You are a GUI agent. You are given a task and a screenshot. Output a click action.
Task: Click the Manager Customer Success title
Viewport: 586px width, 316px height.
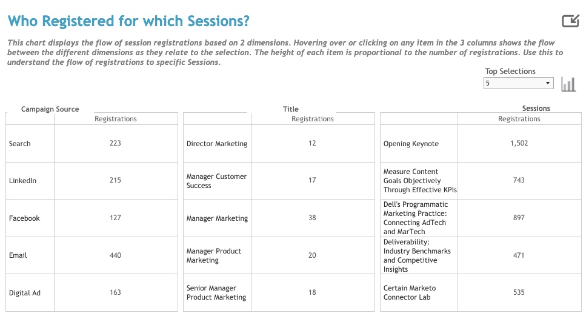[x=216, y=181]
